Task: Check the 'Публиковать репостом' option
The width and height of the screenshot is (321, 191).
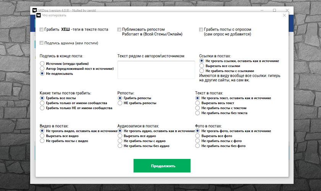Action: (119, 29)
